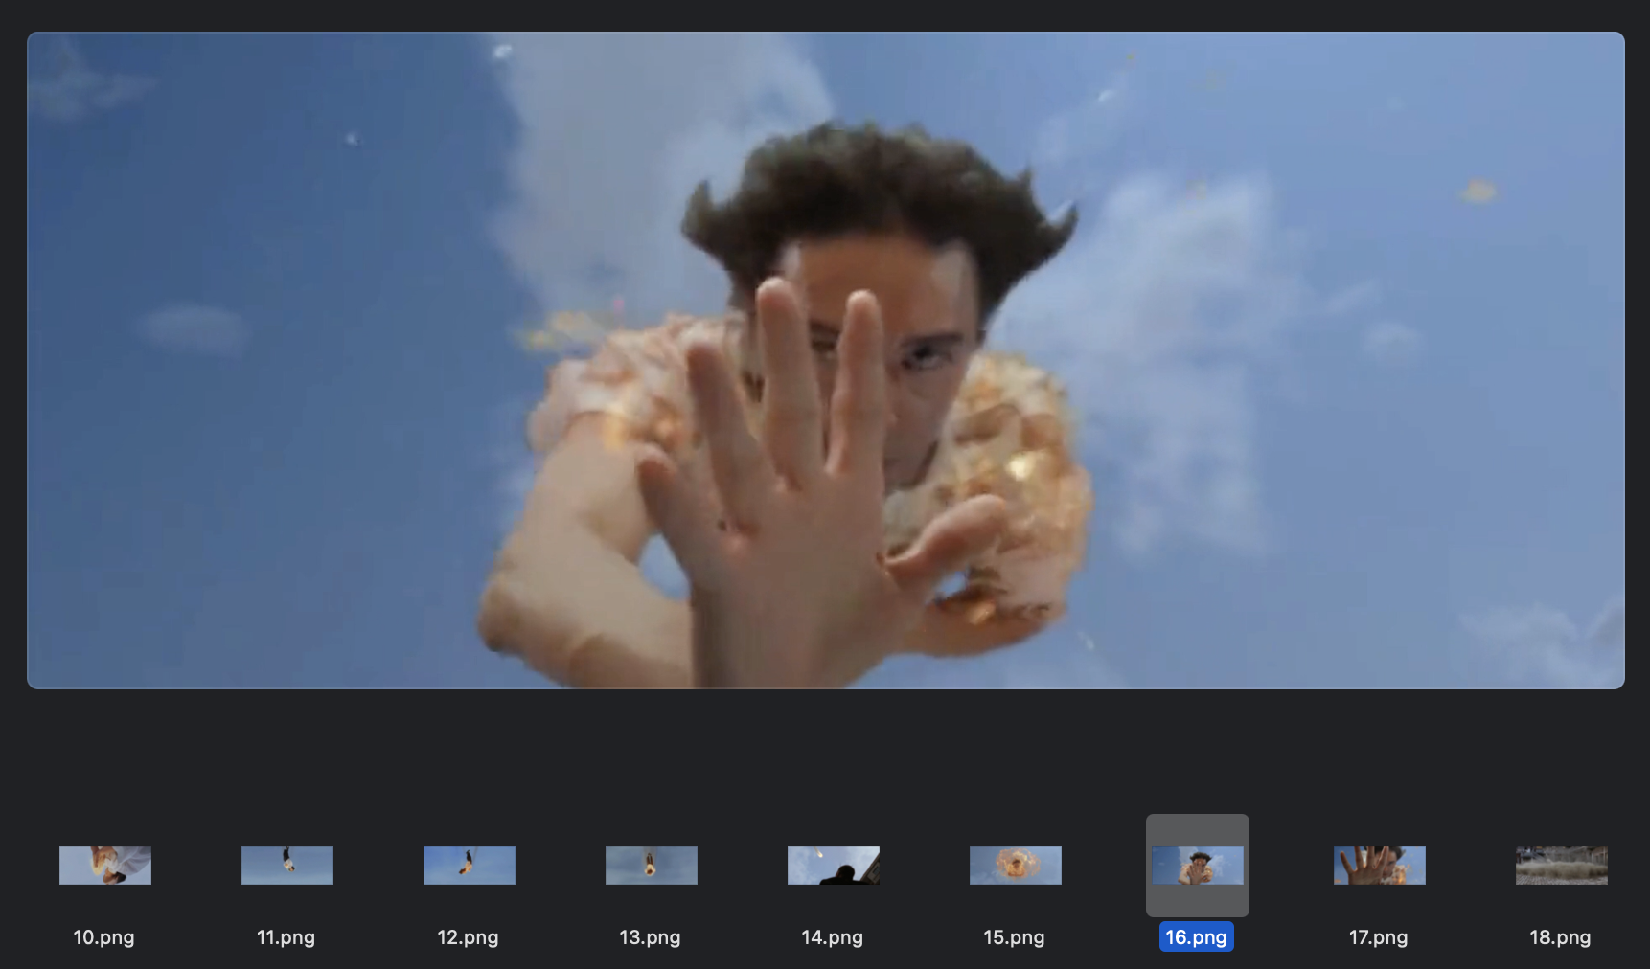Open the 14.png thumbnail with dark silhouette
Viewport: 1650px width, 969px height.
pos(834,865)
